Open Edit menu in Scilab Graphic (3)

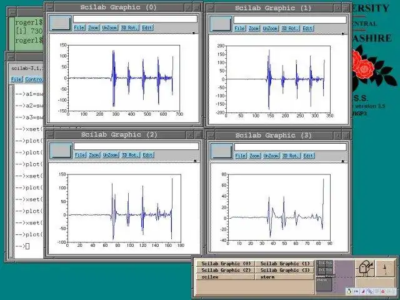click(x=308, y=156)
